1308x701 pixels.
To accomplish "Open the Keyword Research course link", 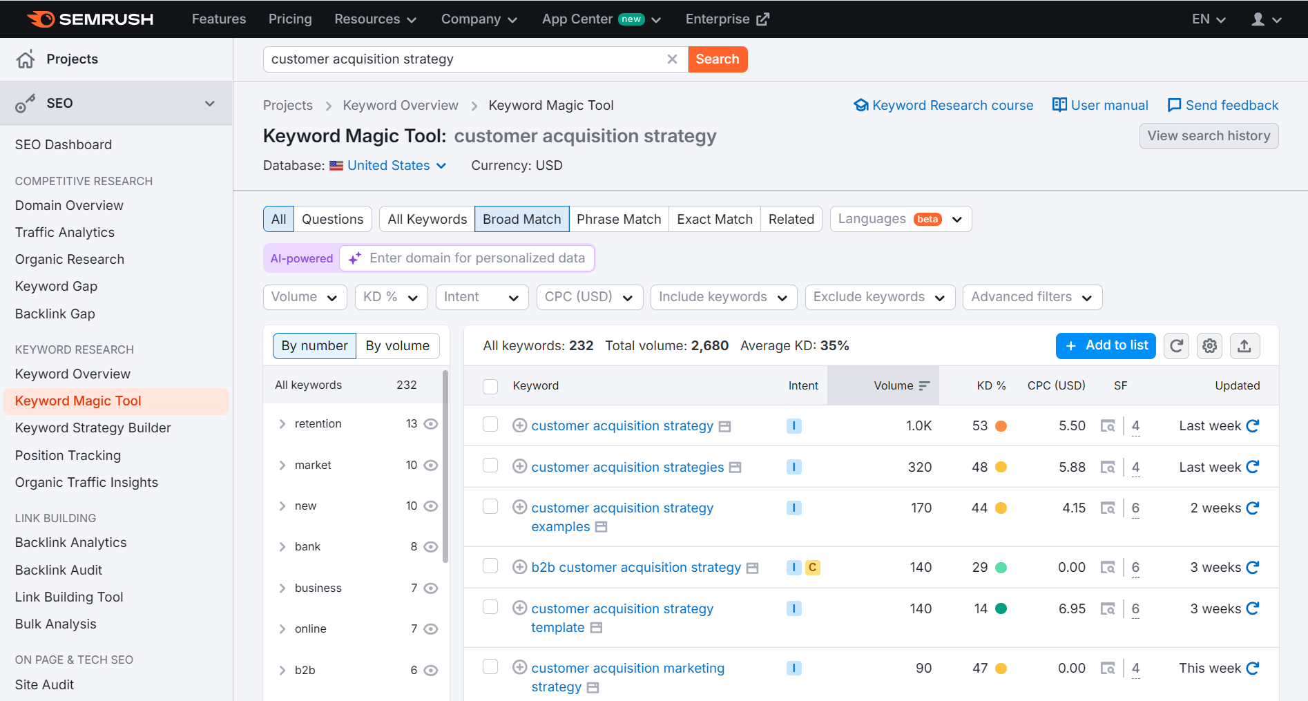I will [943, 105].
